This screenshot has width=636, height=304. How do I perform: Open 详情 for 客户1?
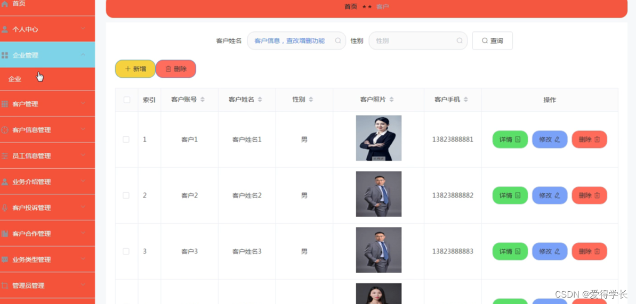(510, 139)
